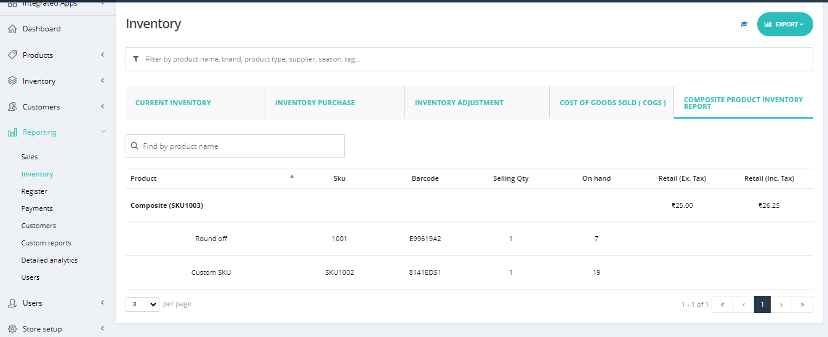The width and height of the screenshot is (828, 337).
Task: Expand the Inventory submenu chevron
Action: click(x=103, y=81)
